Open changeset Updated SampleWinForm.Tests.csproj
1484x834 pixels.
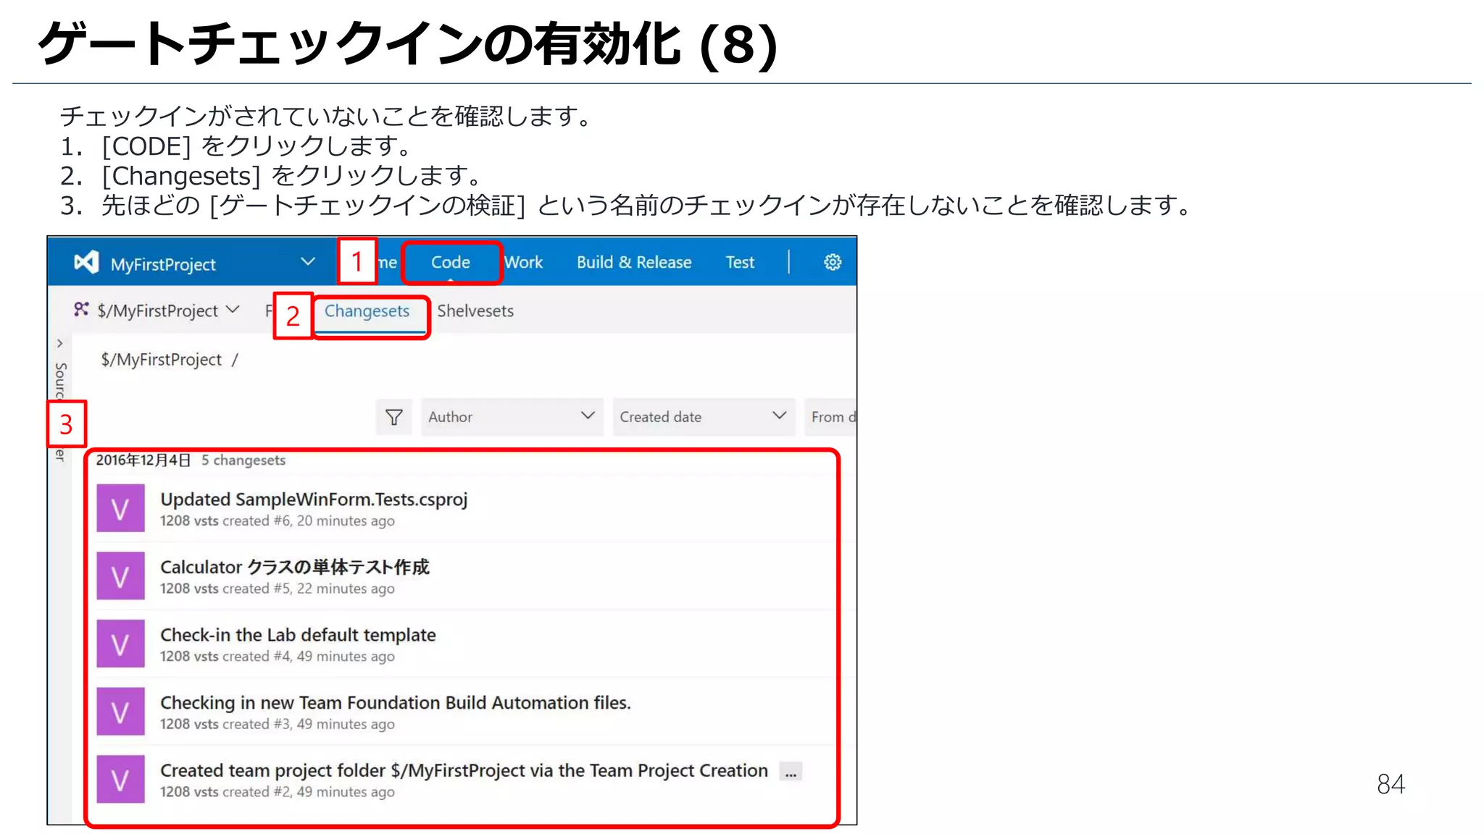pyautogui.click(x=314, y=500)
